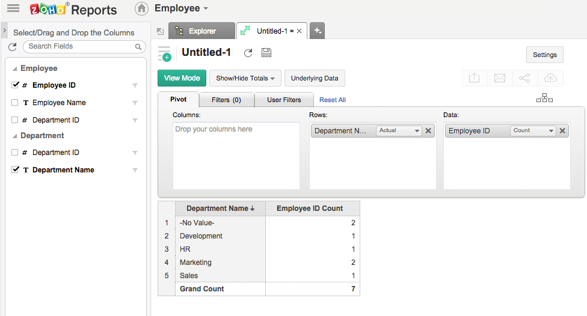The image size is (587, 316).
Task: Save the report with floppy disk icon
Action: point(266,53)
